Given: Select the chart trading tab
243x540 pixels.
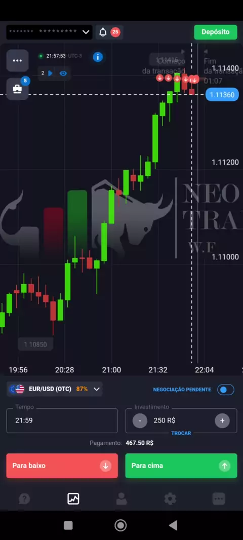Looking at the screenshot, I should click(x=73, y=498).
